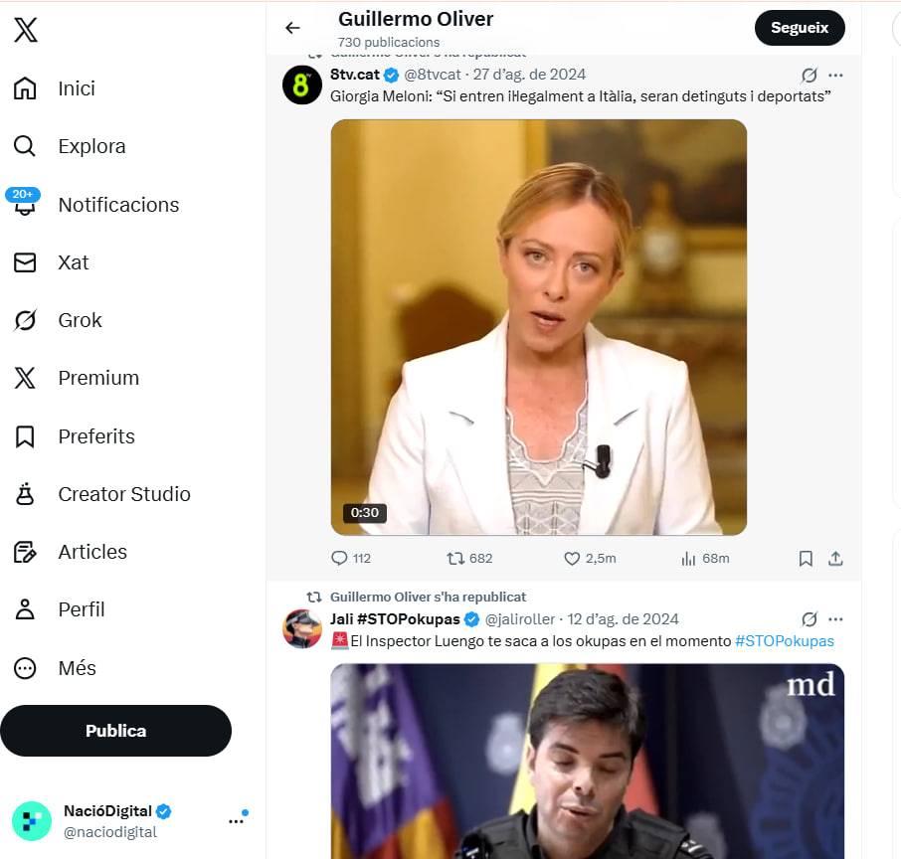Share the 8tv.cat post
Image resolution: width=901 pixels, height=859 pixels.
(835, 559)
